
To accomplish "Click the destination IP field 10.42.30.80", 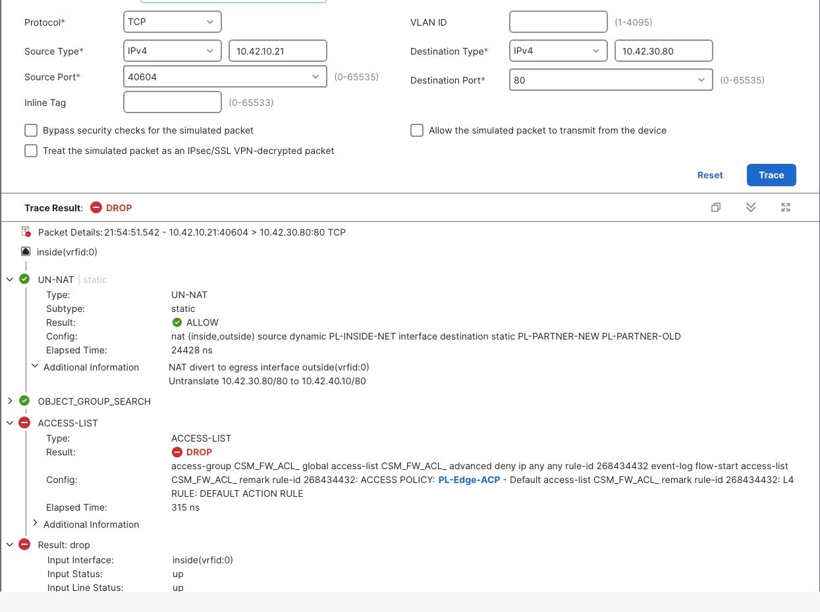I will 664,51.
